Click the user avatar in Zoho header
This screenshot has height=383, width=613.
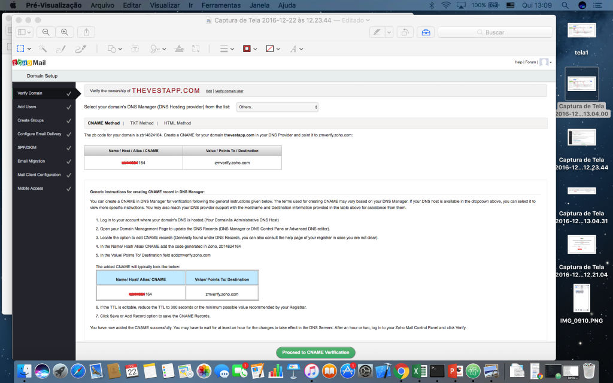click(544, 62)
